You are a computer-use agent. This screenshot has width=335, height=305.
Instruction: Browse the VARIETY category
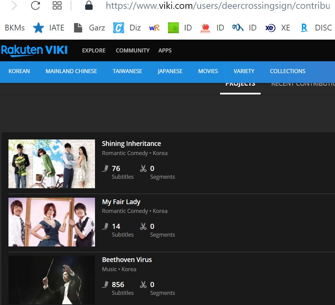(x=244, y=71)
